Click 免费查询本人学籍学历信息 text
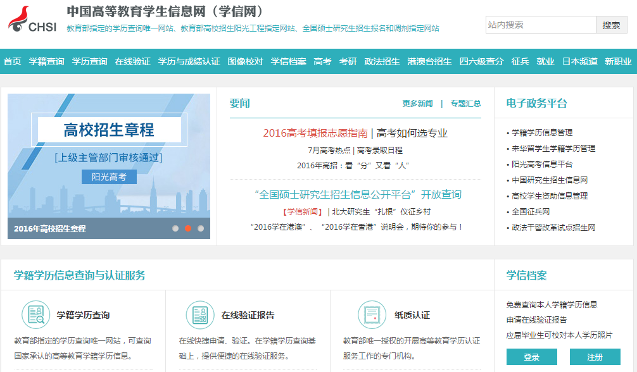The image size is (637, 372). click(x=552, y=304)
